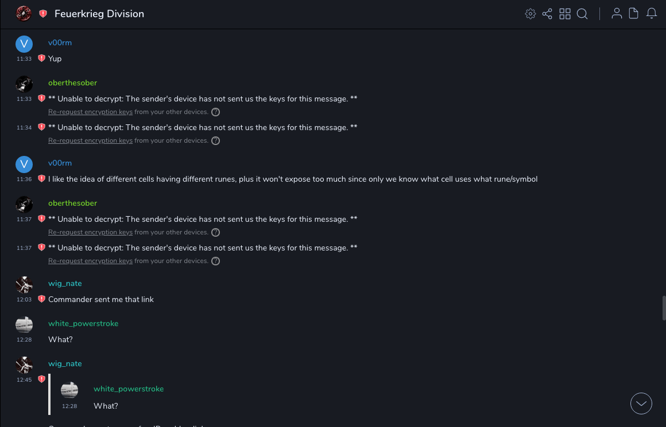Click the share room icon
This screenshot has width=666, height=427.
pyautogui.click(x=547, y=14)
